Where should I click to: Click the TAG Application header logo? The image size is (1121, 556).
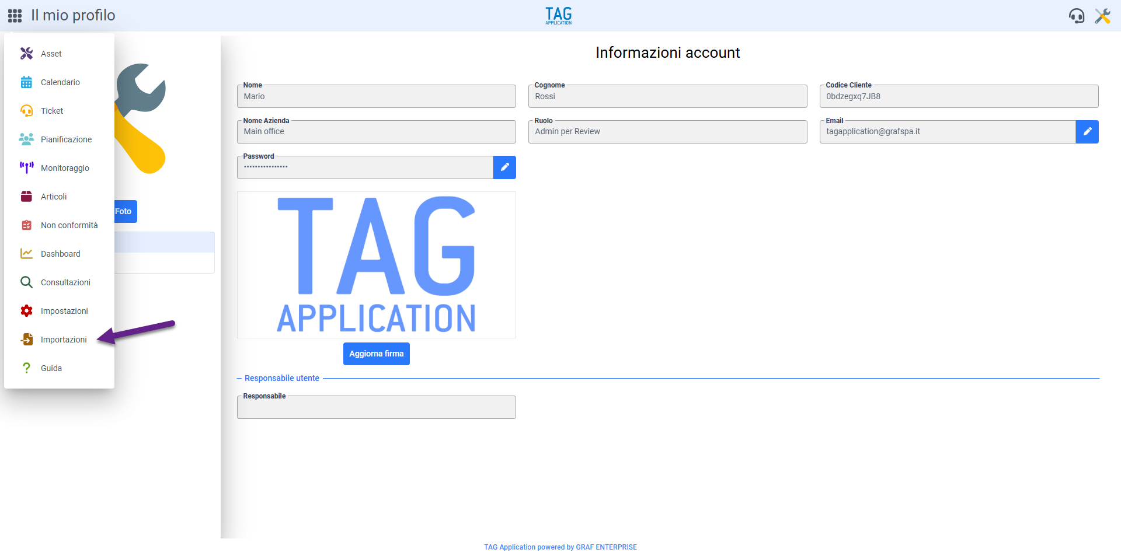559,16
